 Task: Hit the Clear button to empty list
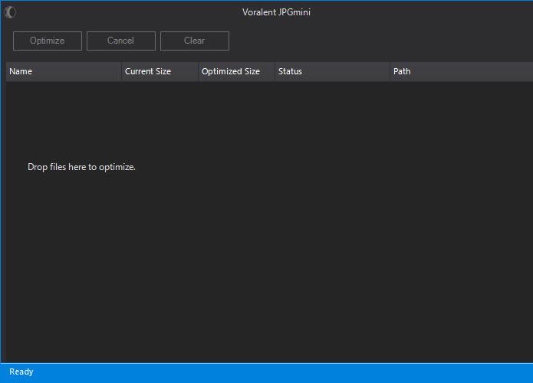click(x=194, y=41)
